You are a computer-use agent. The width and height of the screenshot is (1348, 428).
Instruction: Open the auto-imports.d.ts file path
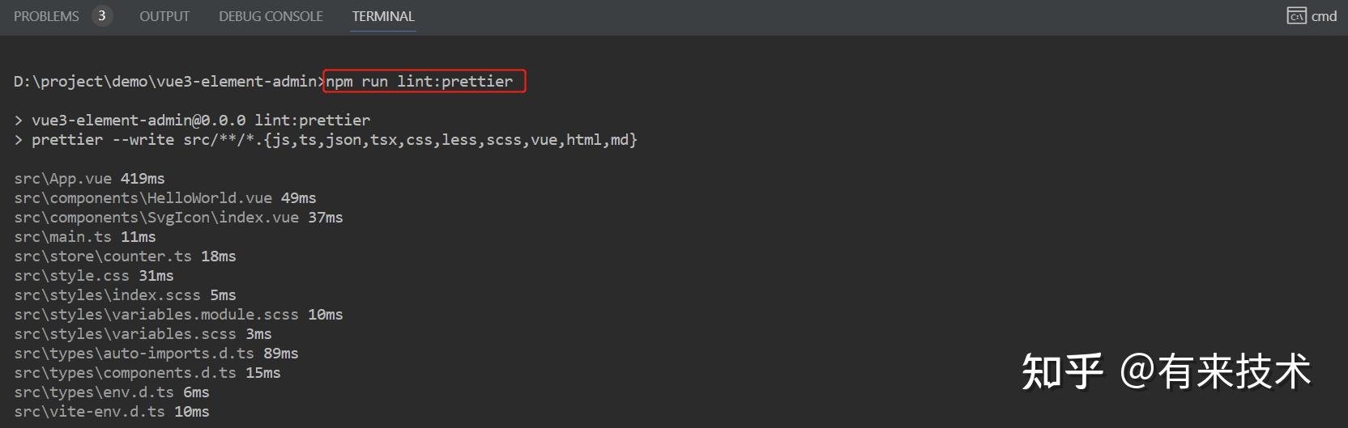click(134, 354)
